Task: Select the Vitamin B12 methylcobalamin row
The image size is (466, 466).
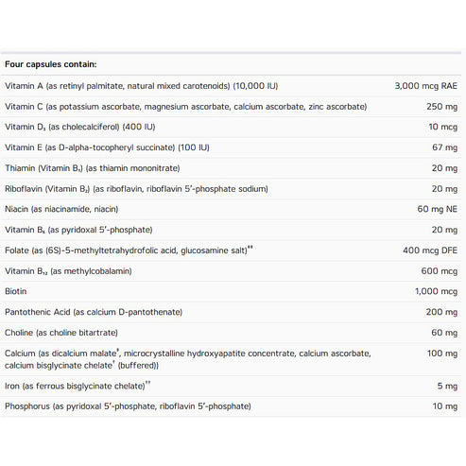Action: click(231, 271)
